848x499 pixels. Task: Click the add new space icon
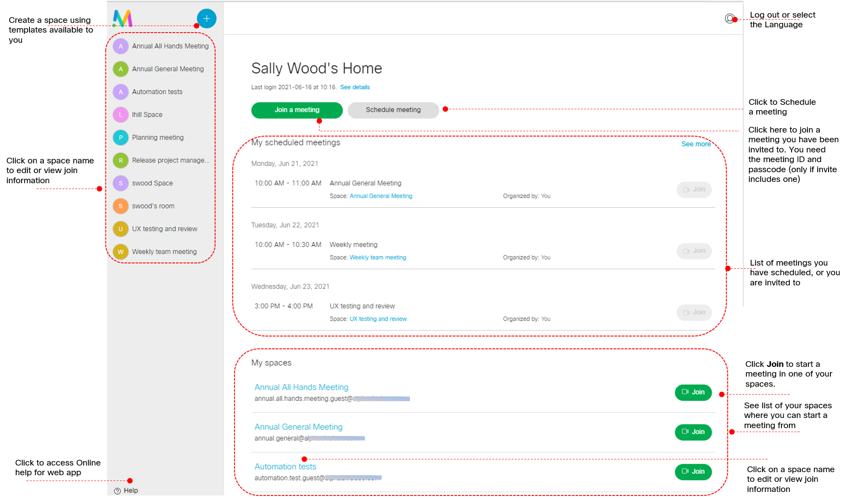coord(207,18)
